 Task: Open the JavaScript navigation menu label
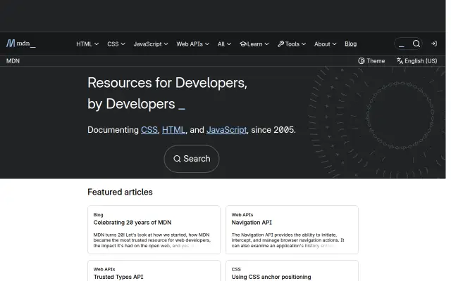click(x=147, y=44)
